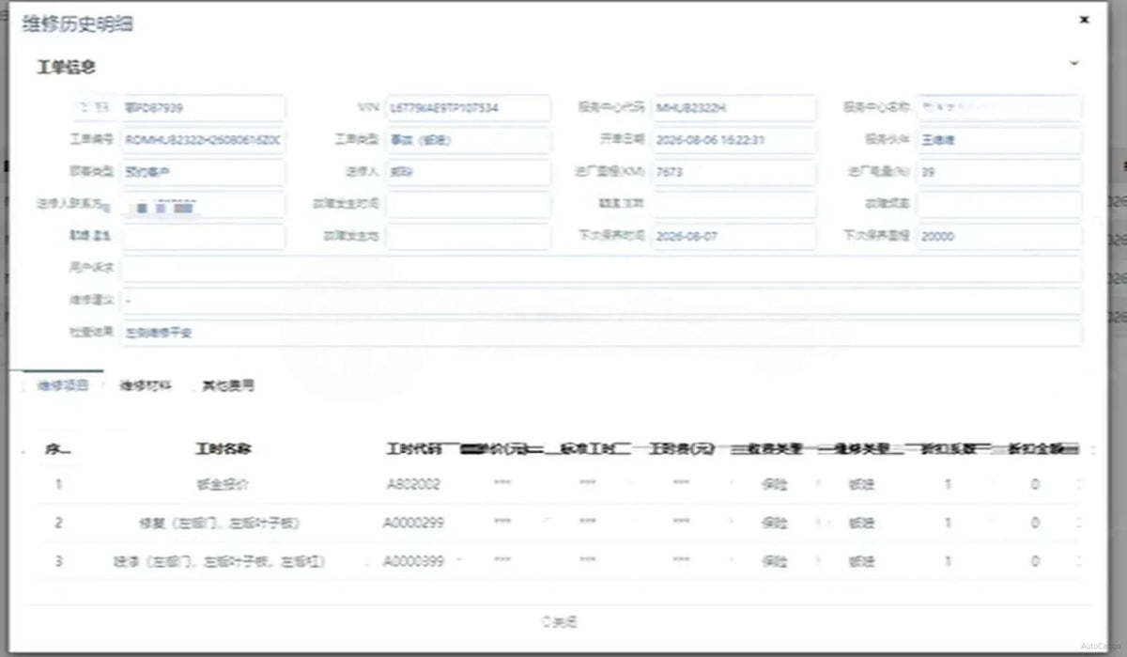1127x657 pixels.
Task: Click the service center code field MHUB2322H
Action: click(734, 107)
